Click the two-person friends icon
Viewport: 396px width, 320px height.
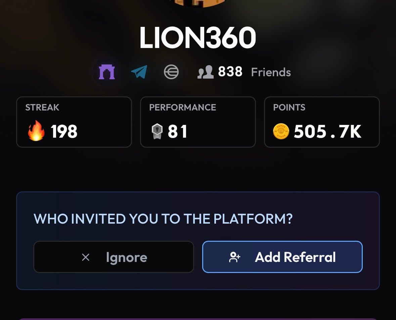tap(206, 72)
